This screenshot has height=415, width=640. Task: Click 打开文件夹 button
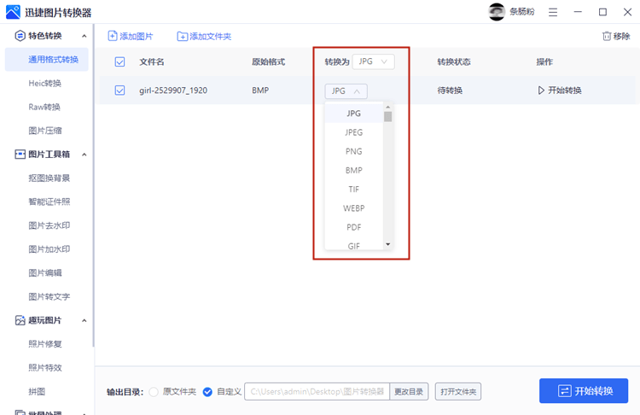[x=458, y=392]
